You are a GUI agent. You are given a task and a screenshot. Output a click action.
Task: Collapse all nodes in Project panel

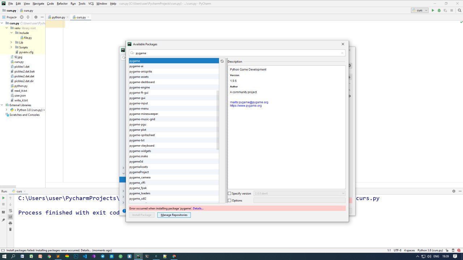(28, 17)
